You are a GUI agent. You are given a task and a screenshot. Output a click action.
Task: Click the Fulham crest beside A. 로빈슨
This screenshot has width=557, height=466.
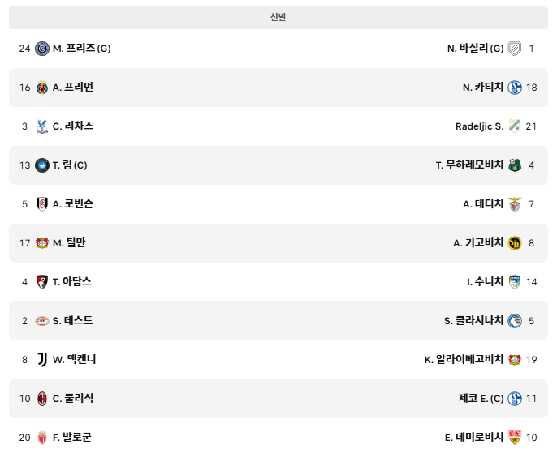pyautogui.click(x=42, y=204)
